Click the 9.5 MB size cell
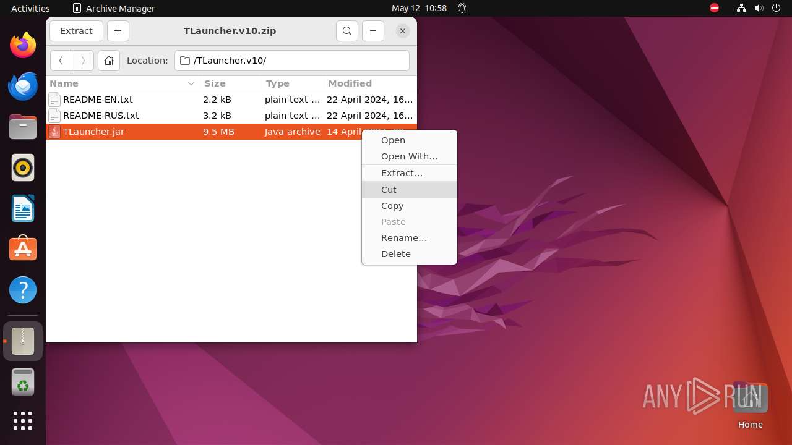The width and height of the screenshot is (792, 445). 218,132
